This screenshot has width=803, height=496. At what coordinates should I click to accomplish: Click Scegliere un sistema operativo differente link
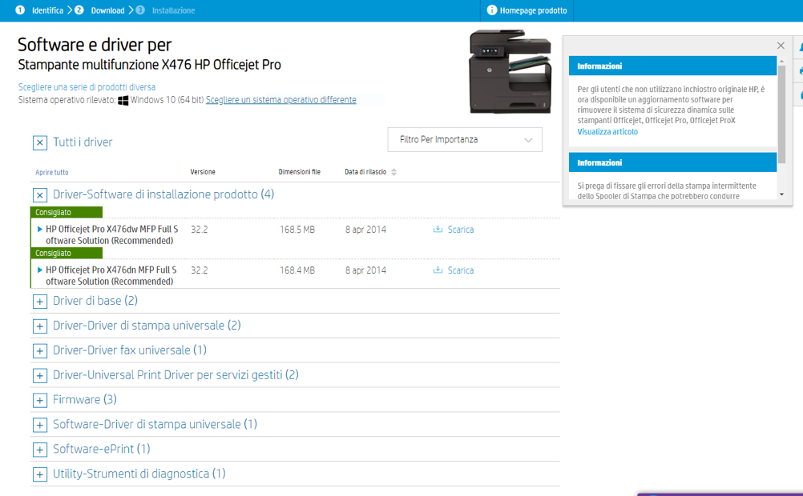pyautogui.click(x=280, y=100)
